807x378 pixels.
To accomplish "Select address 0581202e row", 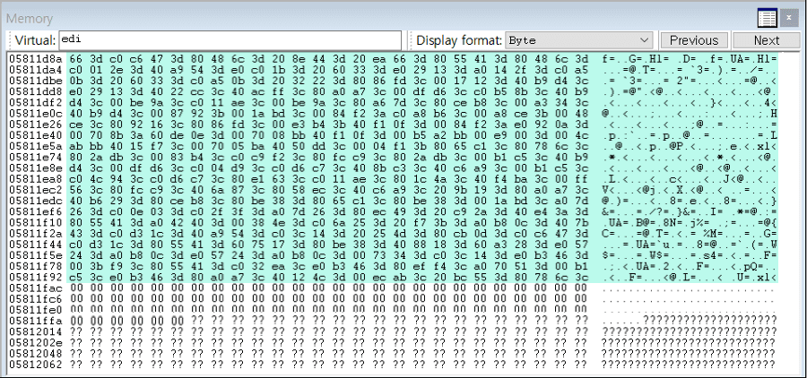I will point(36,342).
